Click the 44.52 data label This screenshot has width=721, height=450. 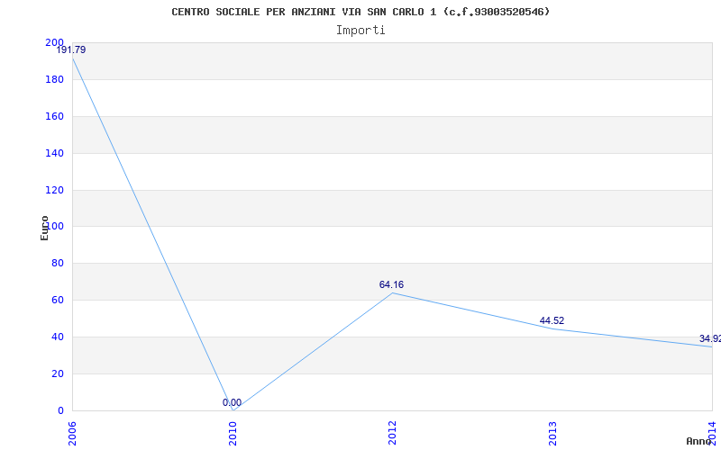pyautogui.click(x=552, y=320)
